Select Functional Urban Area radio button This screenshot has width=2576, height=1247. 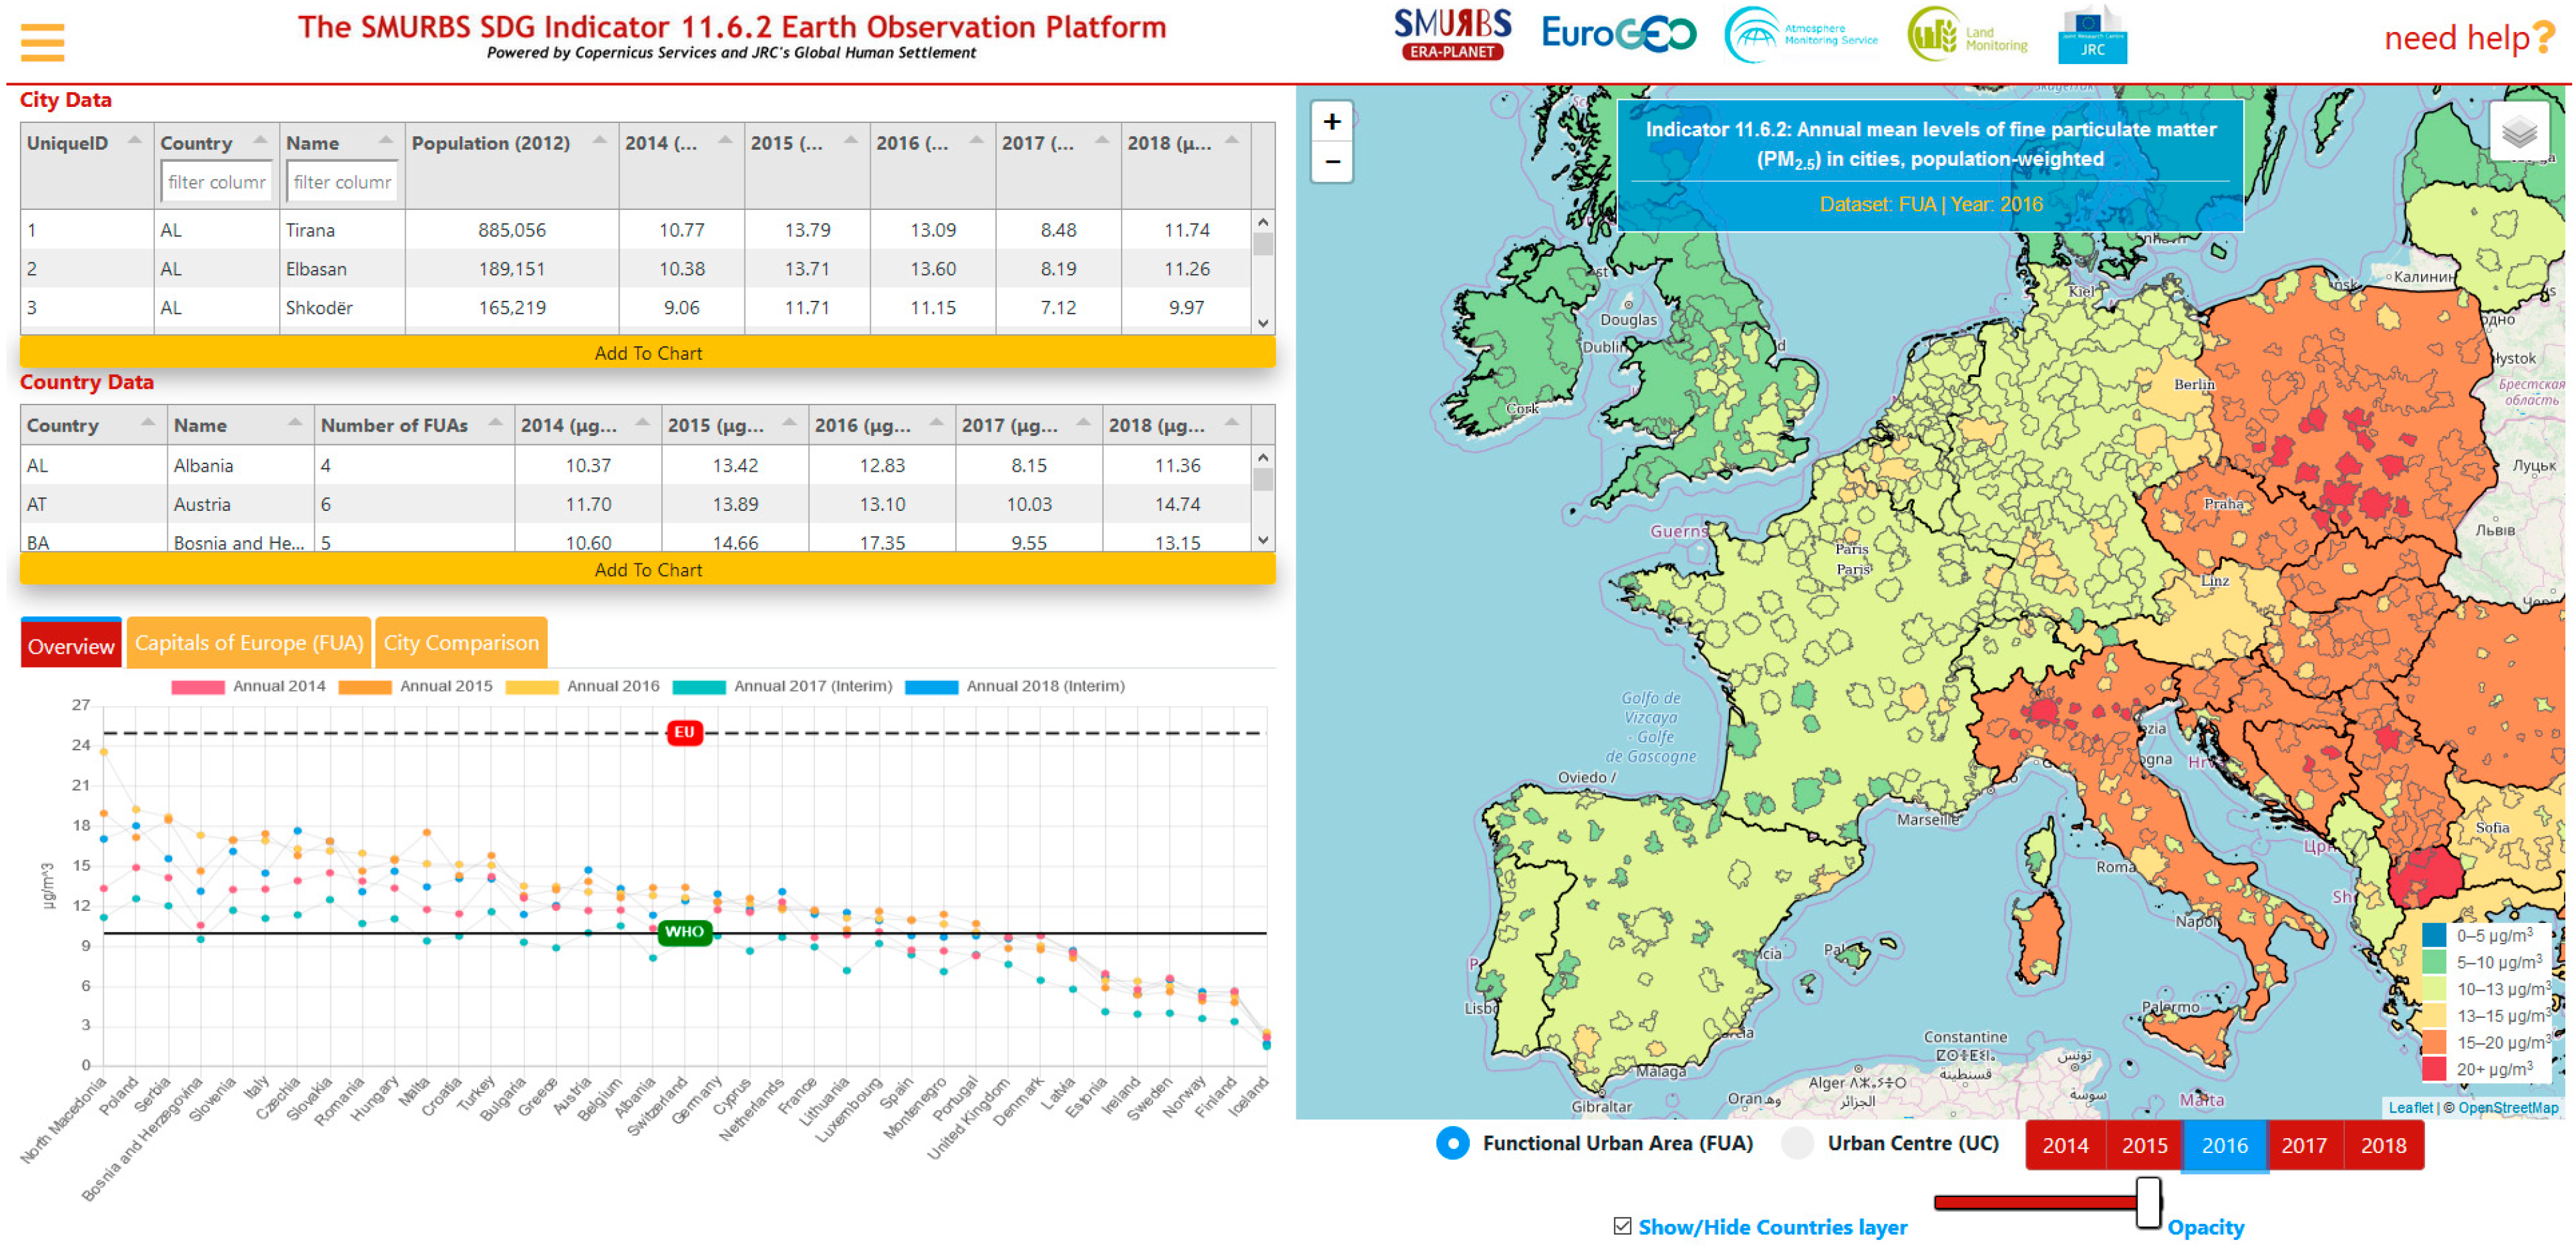tap(1452, 1143)
